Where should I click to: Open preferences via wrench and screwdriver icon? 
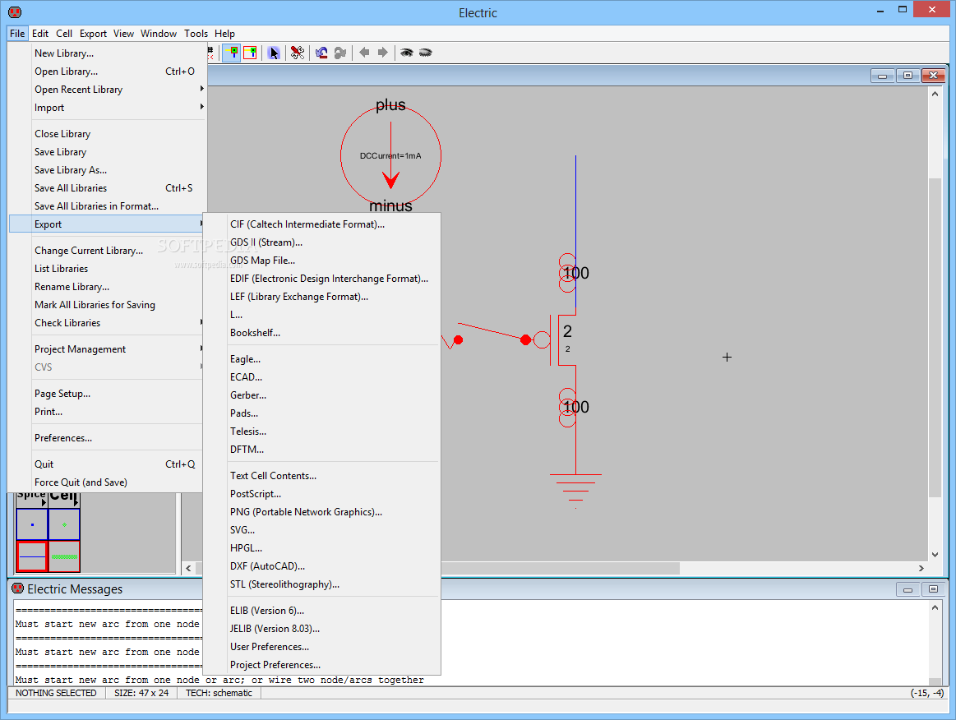298,53
